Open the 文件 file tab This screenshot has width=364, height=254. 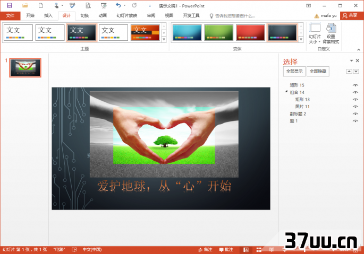pos(10,16)
